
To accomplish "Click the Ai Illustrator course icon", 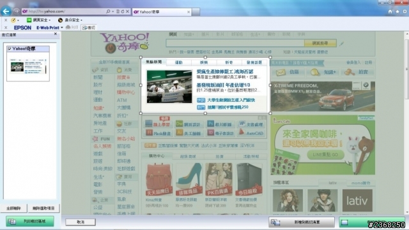I will tap(179, 133).
